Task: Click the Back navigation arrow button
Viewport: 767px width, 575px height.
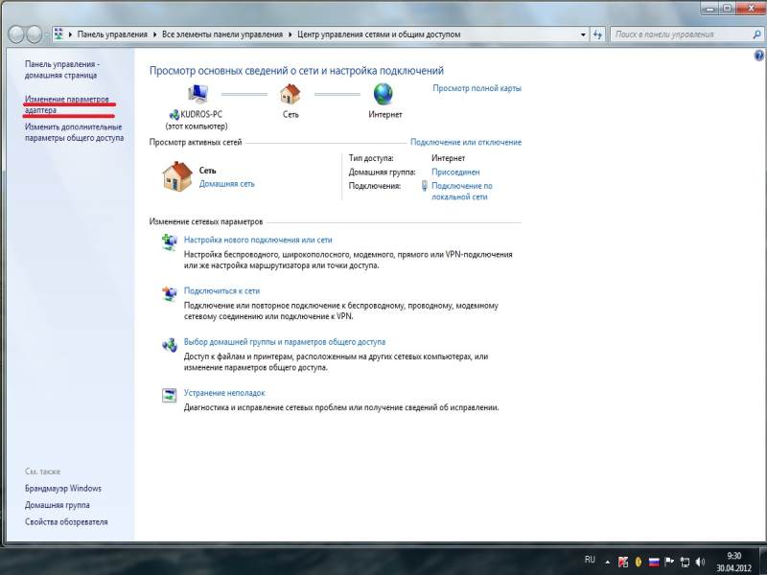Action: pos(17,34)
